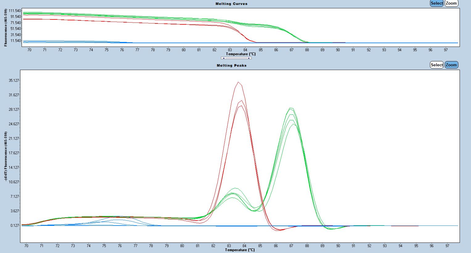
Task: Select the tall green peak near 87°C
Action: 291,108
